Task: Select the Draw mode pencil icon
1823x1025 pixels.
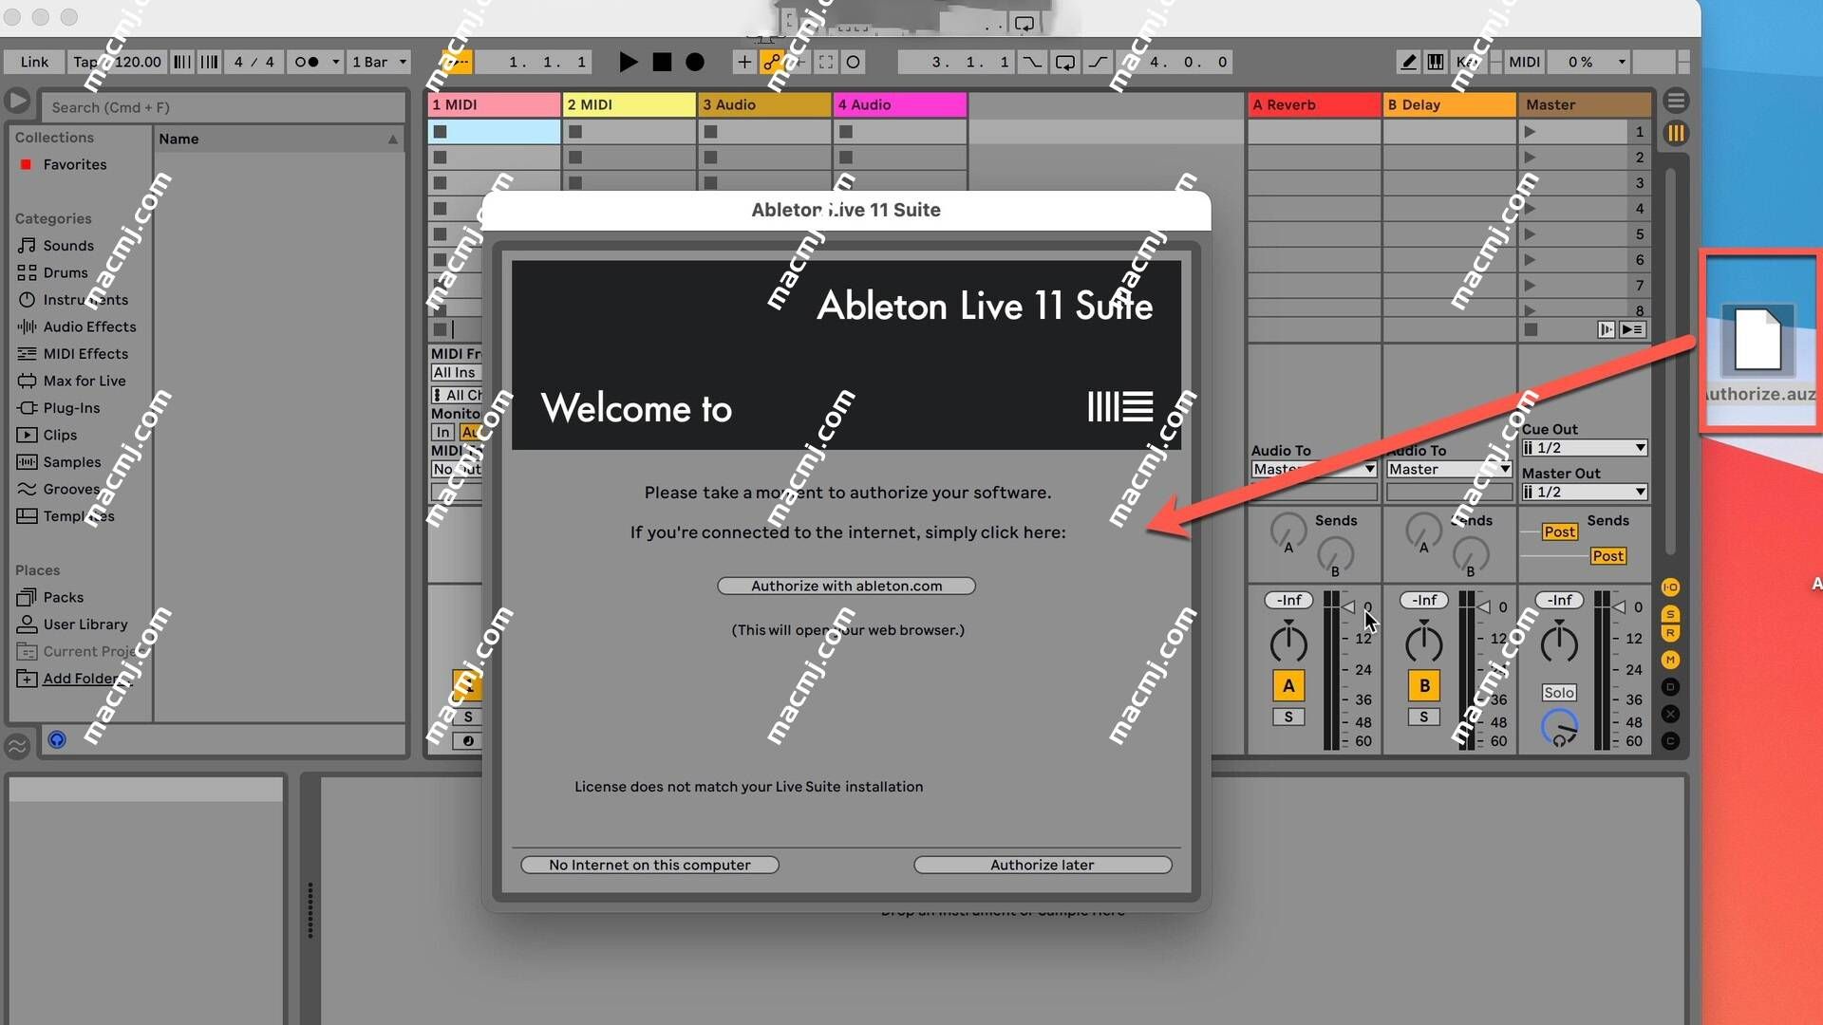Action: point(1409,62)
